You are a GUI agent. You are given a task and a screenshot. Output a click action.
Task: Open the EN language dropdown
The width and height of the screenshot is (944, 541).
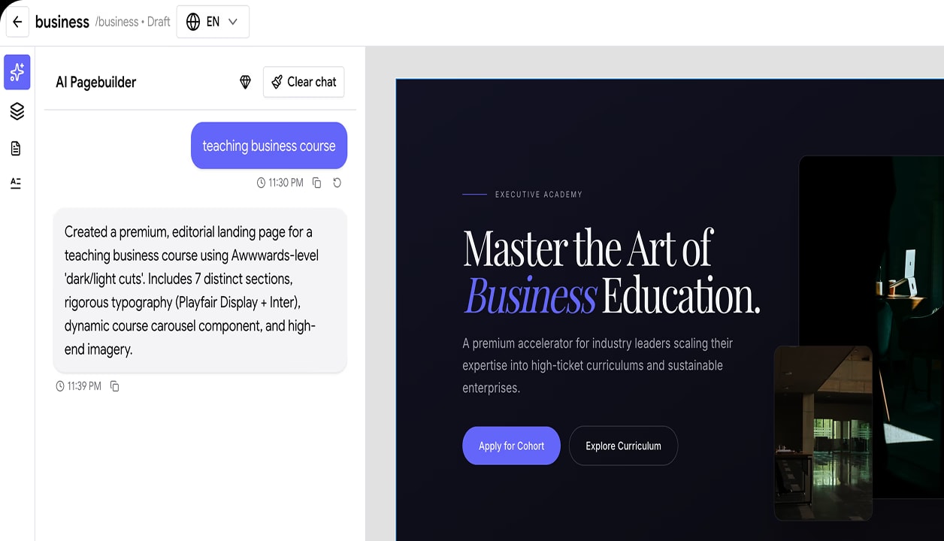[x=213, y=22]
